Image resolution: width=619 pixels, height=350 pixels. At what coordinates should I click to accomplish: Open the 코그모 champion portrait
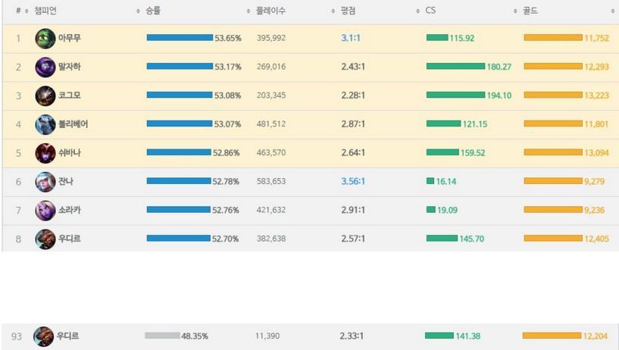pos(45,96)
